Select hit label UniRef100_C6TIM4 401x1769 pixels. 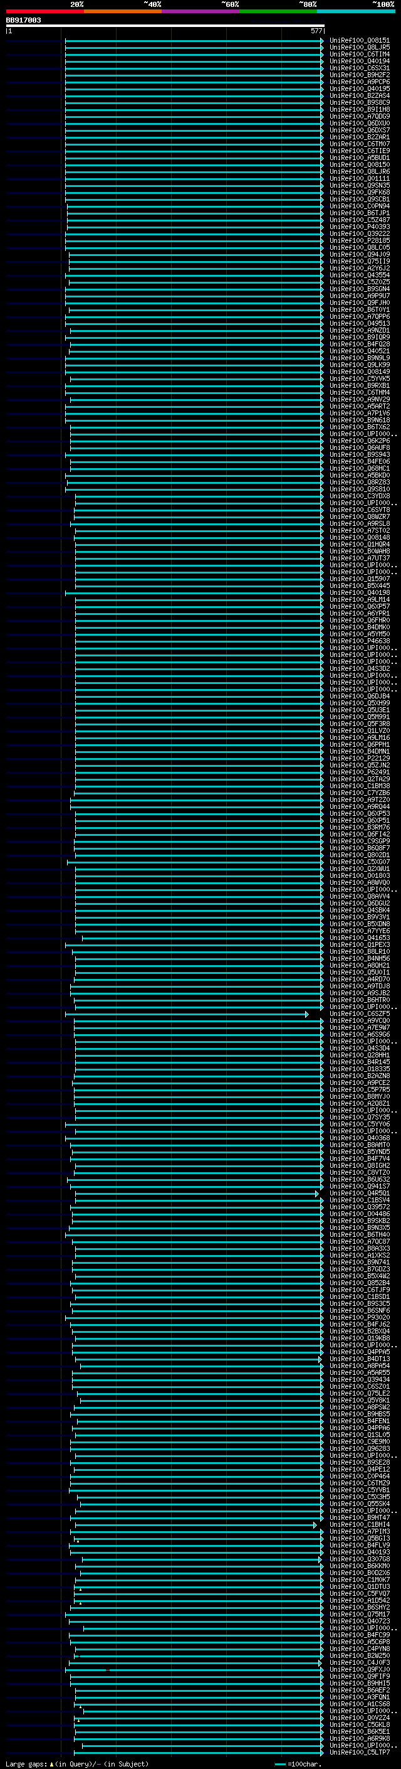(x=360, y=54)
